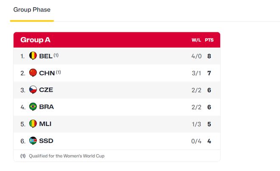This screenshot has width=280, height=171.
Task: Click the W/L column header
Action: point(196,40)
